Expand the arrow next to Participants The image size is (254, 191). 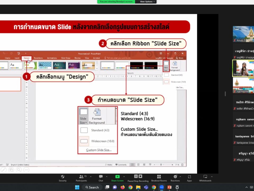[x=91, y=177]
